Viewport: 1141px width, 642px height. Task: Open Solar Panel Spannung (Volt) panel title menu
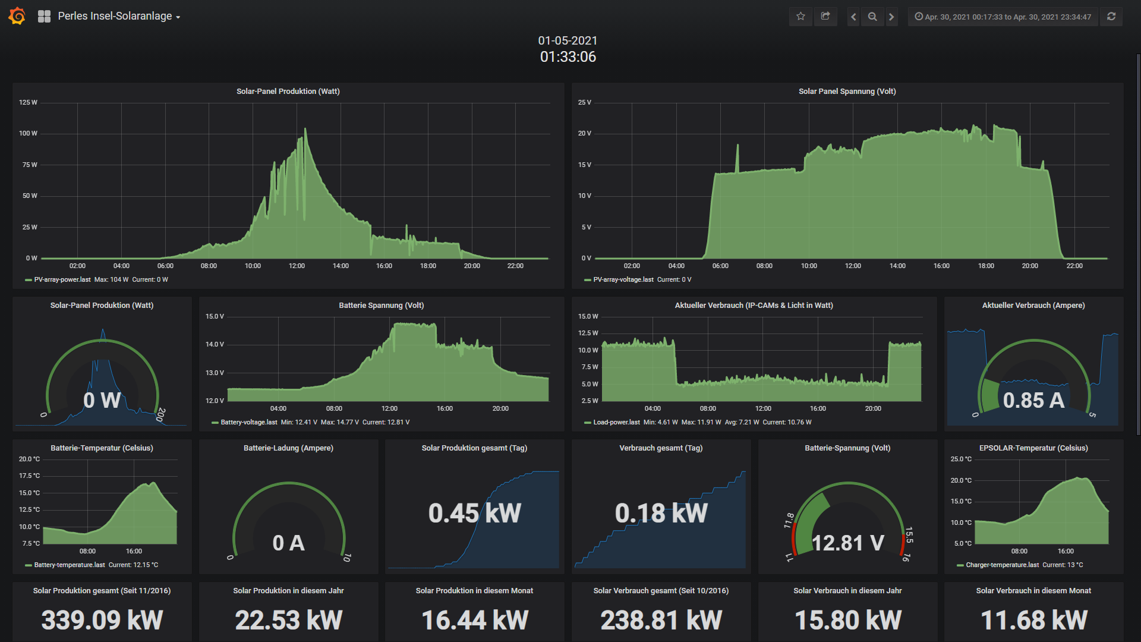(x=847, y=91)
